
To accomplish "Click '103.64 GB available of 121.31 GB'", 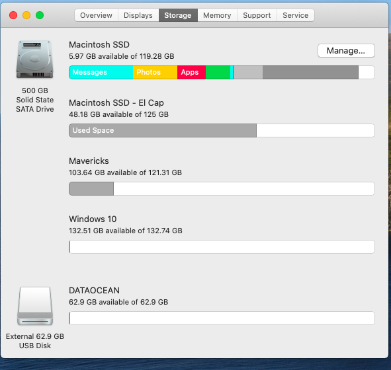I will pos(126,172).
